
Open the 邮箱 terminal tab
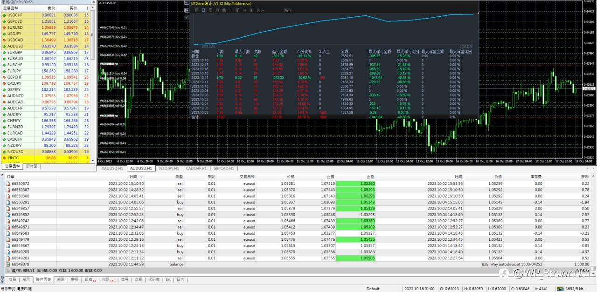[90, 279]
